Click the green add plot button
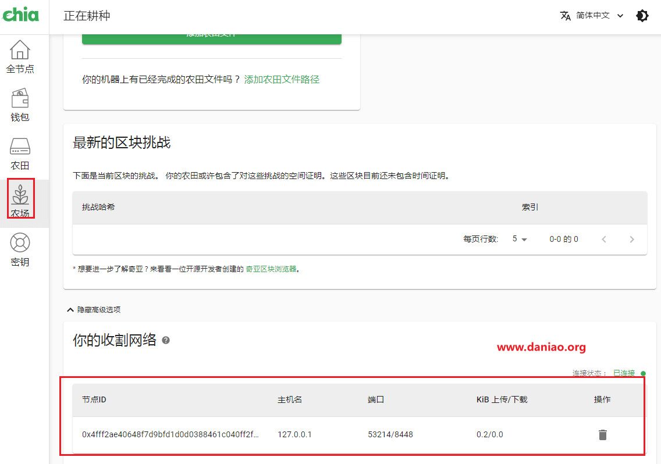This screenshot has width=661, height=464. click(x=211, y=36)
